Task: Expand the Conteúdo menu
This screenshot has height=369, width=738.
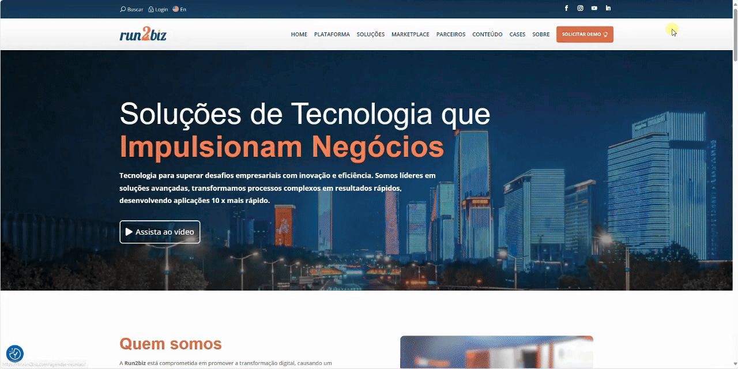Action: pos(487,35)
